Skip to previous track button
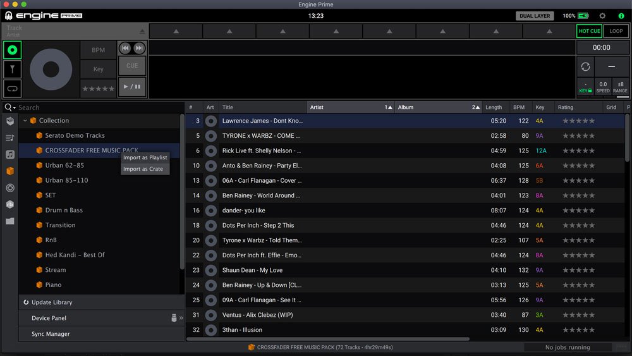632x356 pixels. (125, 48)
